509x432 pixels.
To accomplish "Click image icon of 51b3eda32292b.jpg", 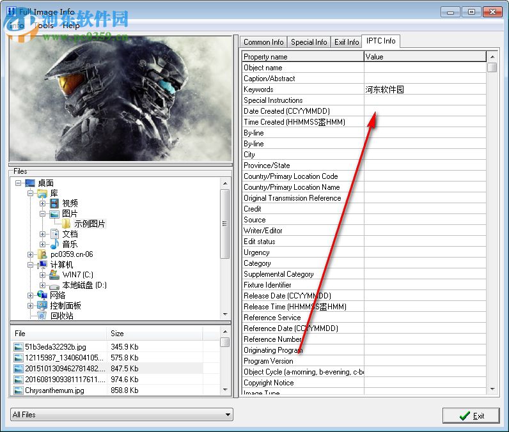I will point(19,347).
